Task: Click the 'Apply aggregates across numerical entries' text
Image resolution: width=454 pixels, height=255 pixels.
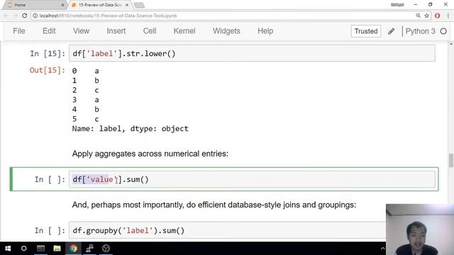Action: pyautogui.click(x=150, y=154)
